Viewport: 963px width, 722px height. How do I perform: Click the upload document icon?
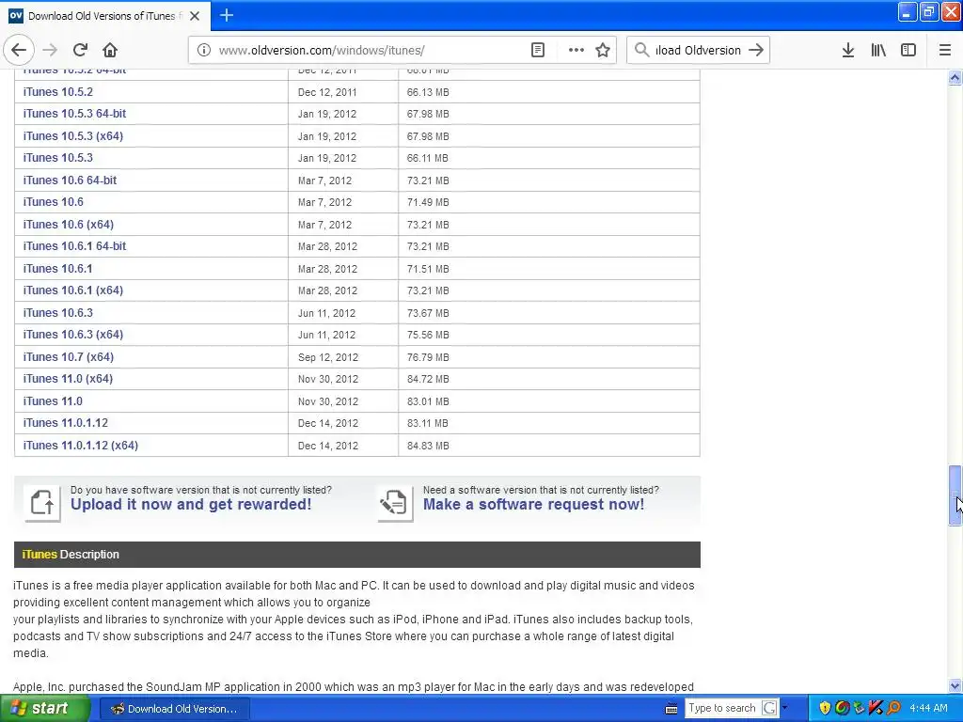coord(42,504)
